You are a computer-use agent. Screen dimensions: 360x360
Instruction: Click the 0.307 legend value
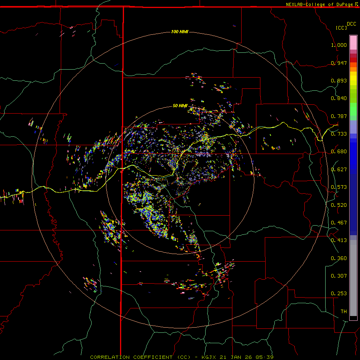(339, 276)
